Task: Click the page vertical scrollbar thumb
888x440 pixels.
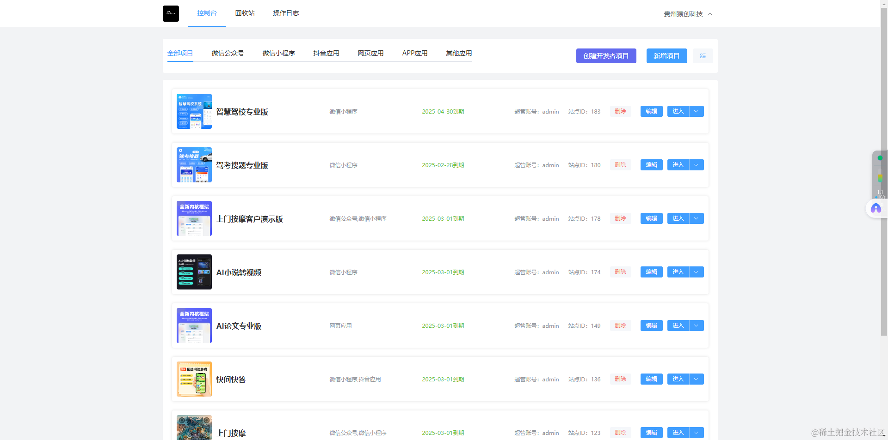Action: pyautogui.click(x=884, y=171)
